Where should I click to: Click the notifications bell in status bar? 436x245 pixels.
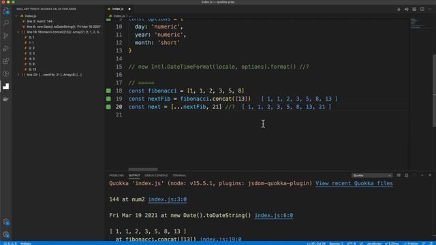(431, 244)
